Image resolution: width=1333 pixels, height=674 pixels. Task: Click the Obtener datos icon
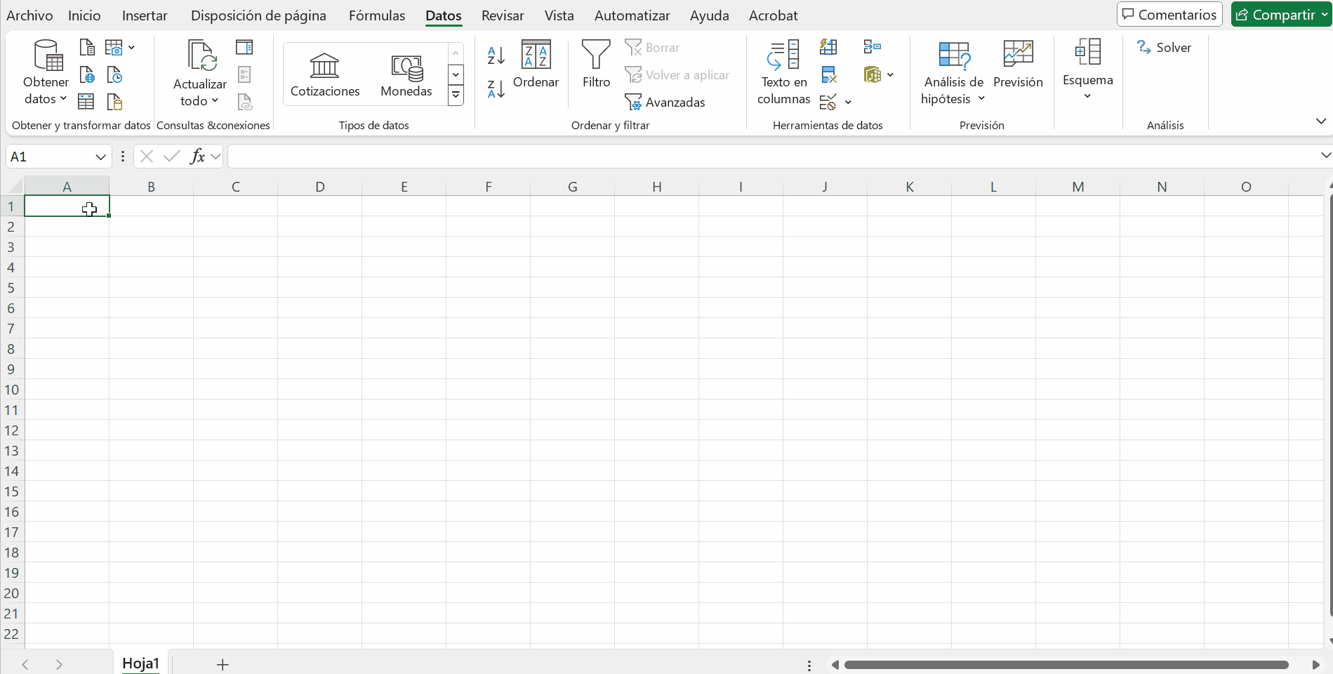pos(46,56)
